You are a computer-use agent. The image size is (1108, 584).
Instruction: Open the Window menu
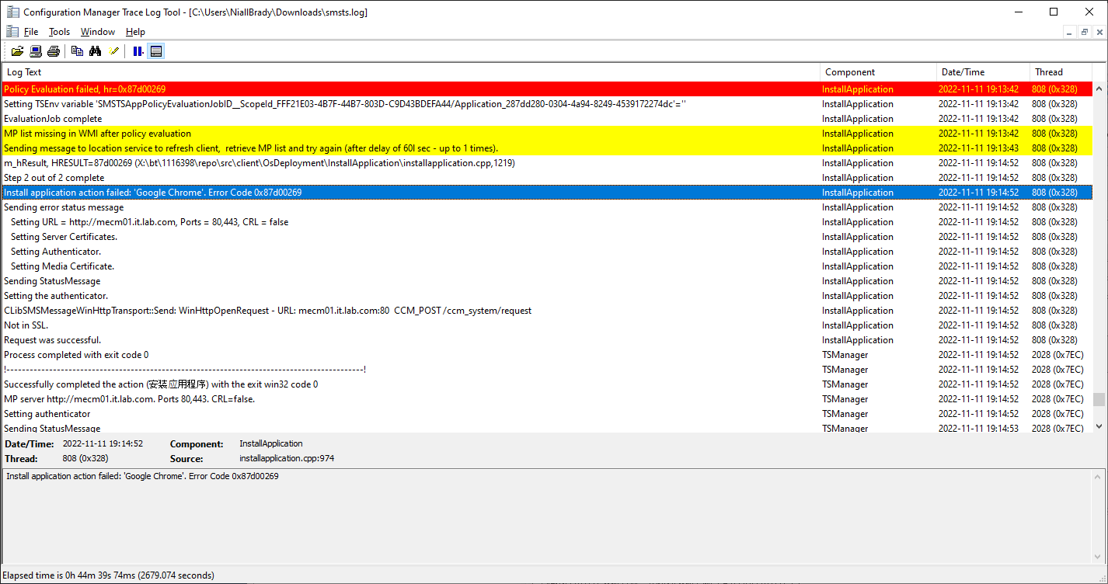point(98,32)
